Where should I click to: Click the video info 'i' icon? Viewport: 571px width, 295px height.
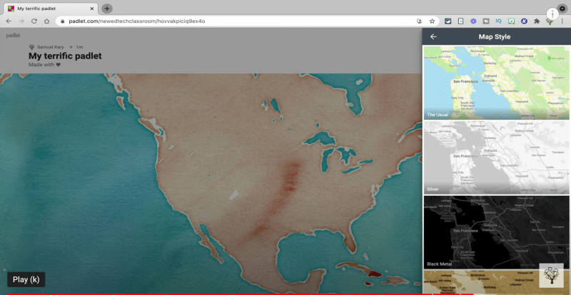click(x=552, y=14)
